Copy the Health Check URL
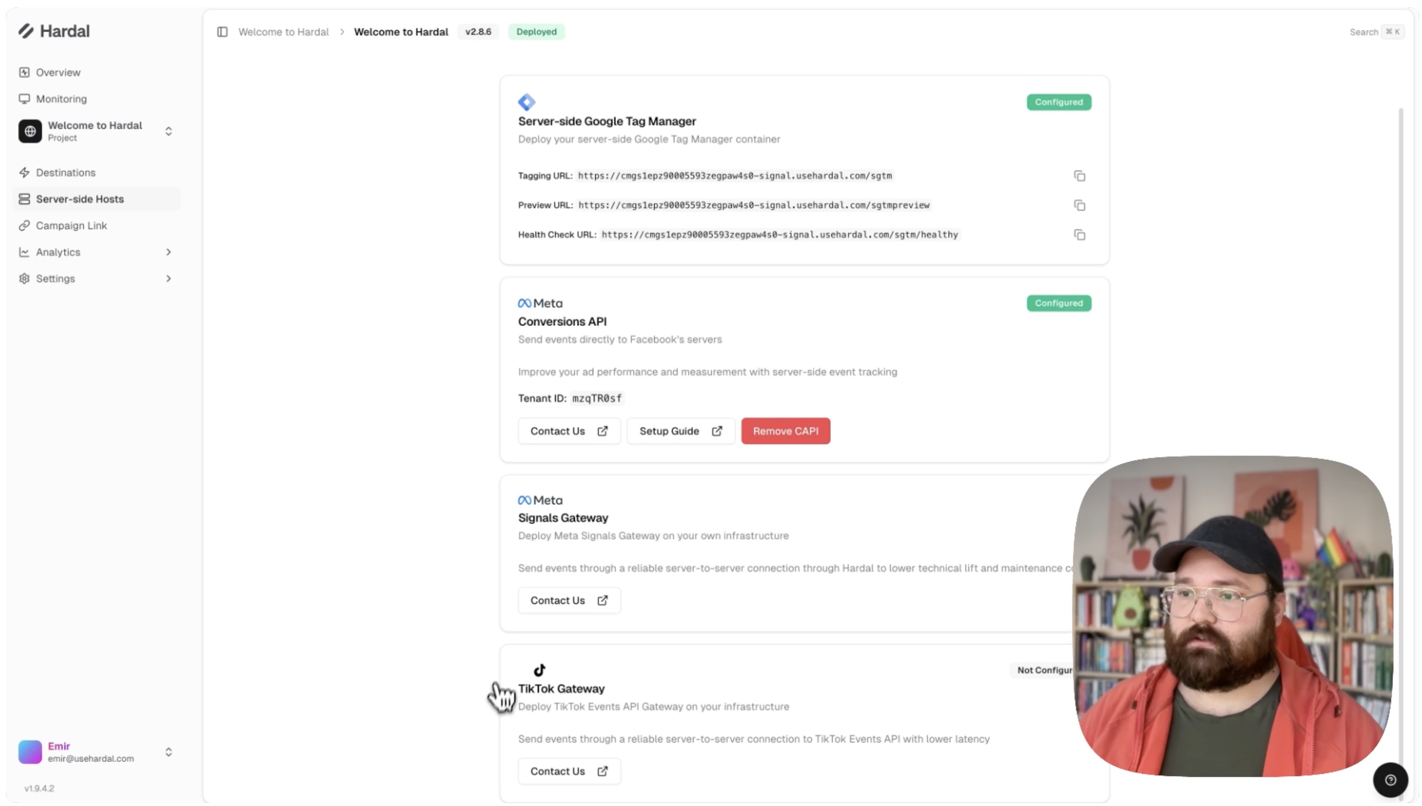Viewport: 1422px width, 806px height. pos(1079,235)
